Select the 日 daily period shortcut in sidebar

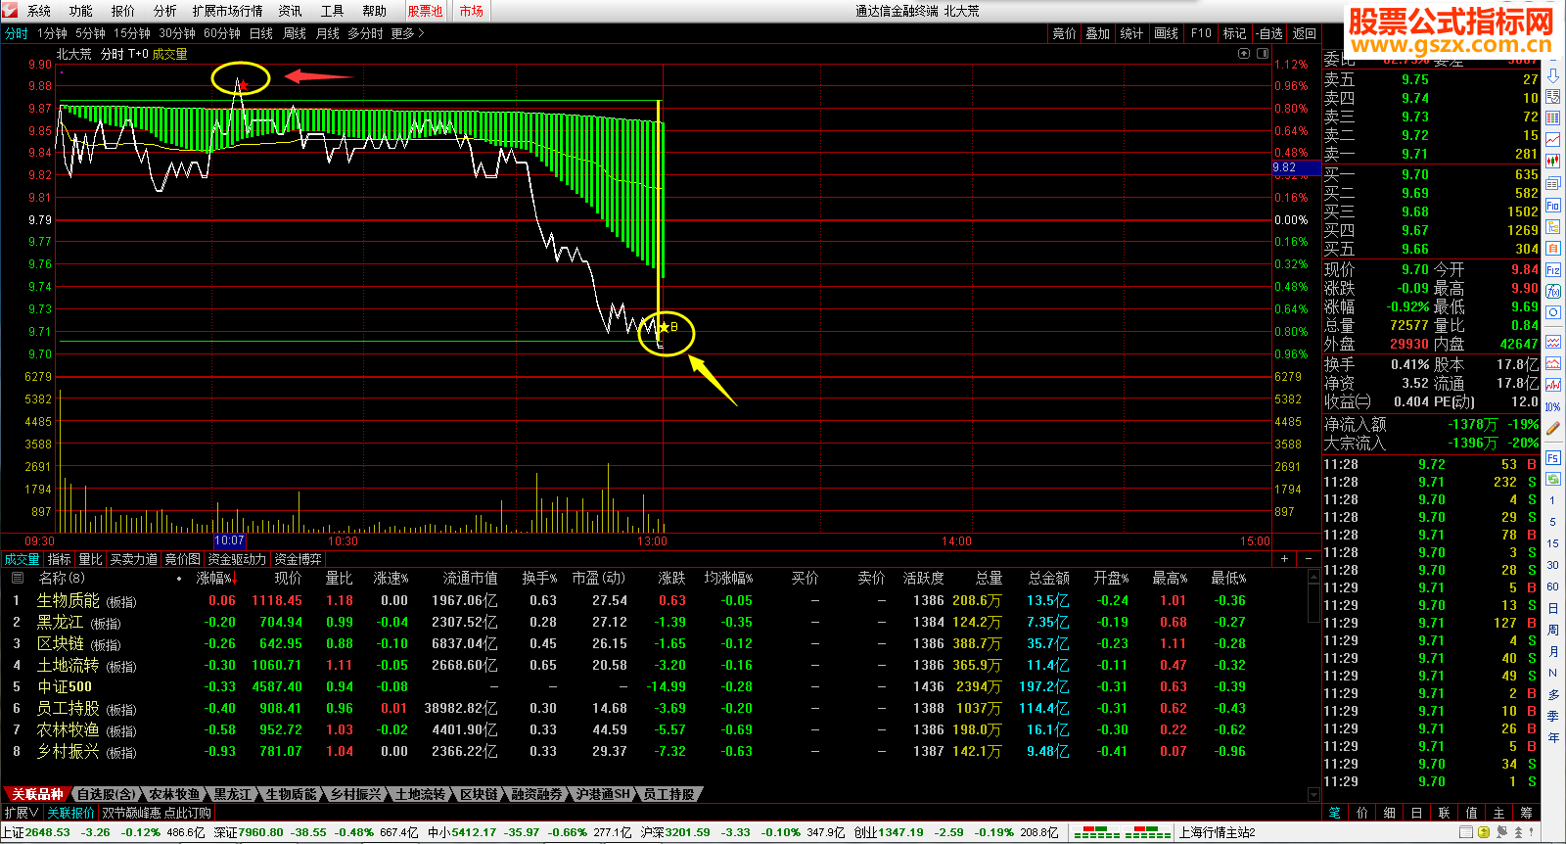(1552, 608)
